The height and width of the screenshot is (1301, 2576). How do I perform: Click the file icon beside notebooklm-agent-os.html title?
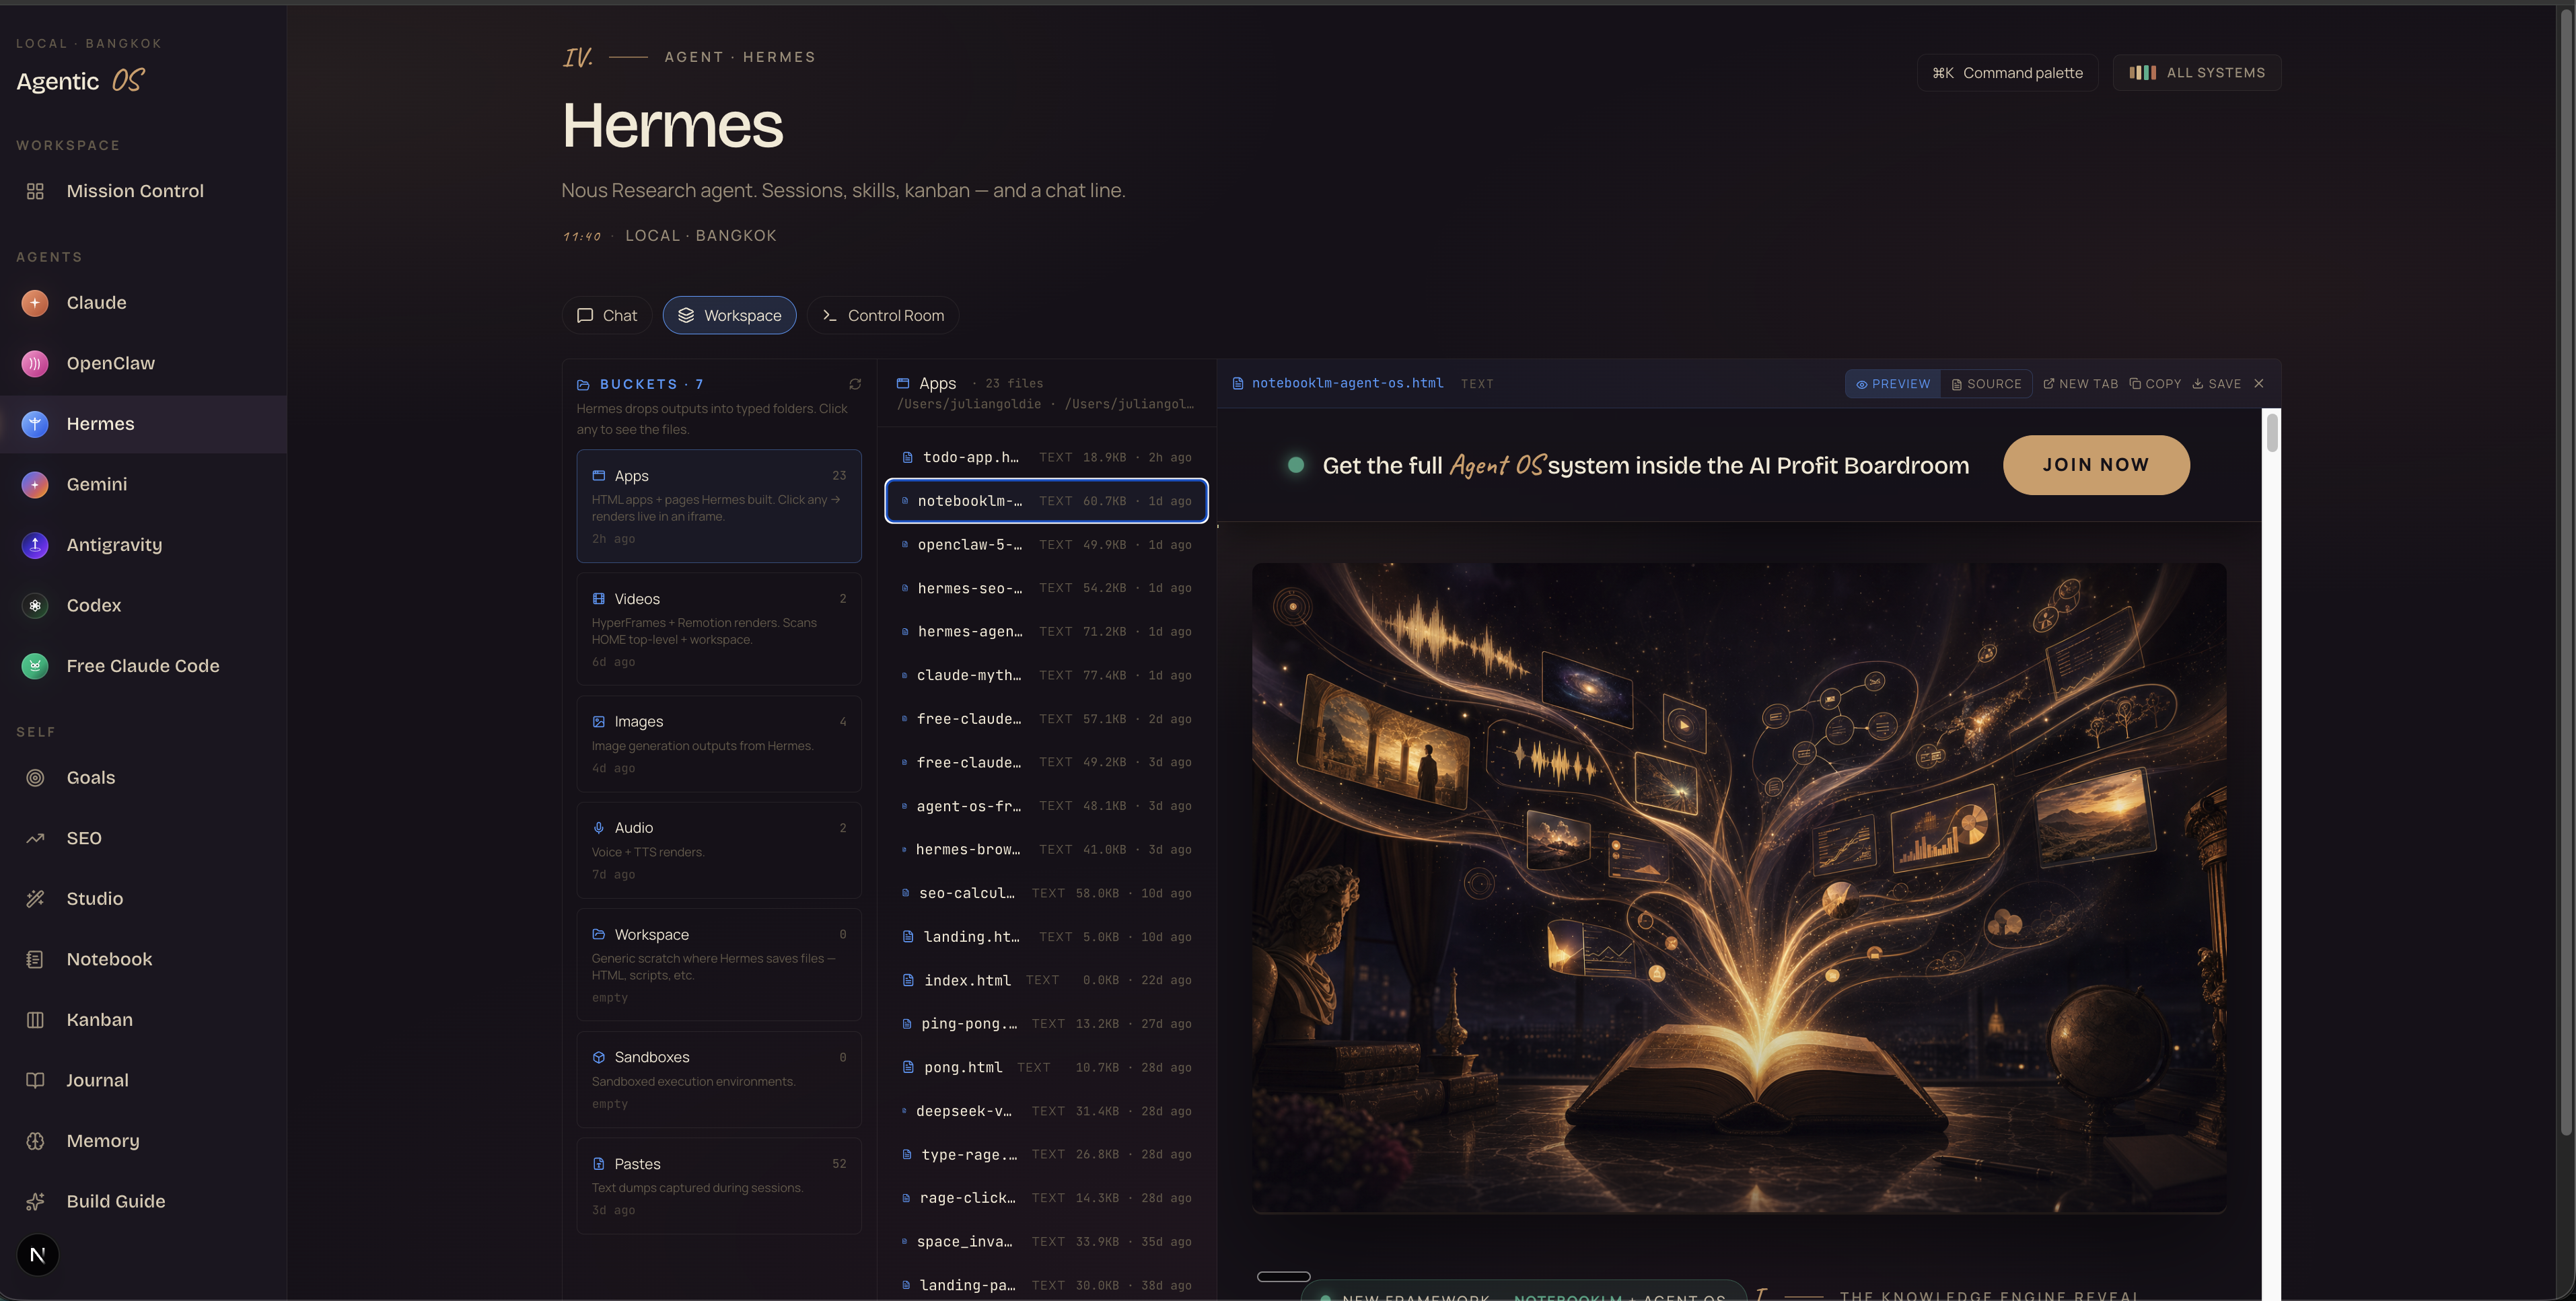pos(1238,384)
